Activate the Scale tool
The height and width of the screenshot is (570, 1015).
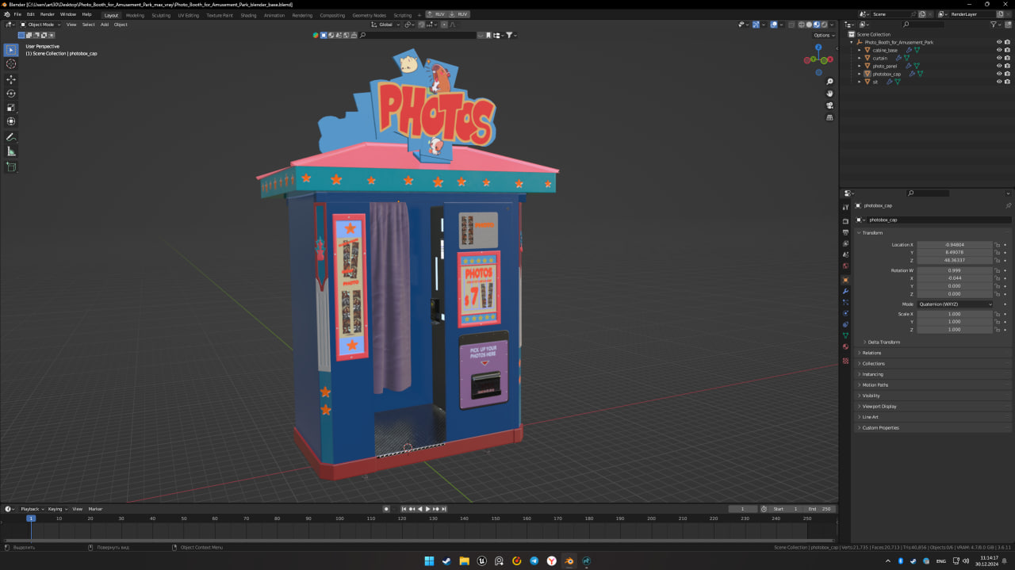pos(11,107)
